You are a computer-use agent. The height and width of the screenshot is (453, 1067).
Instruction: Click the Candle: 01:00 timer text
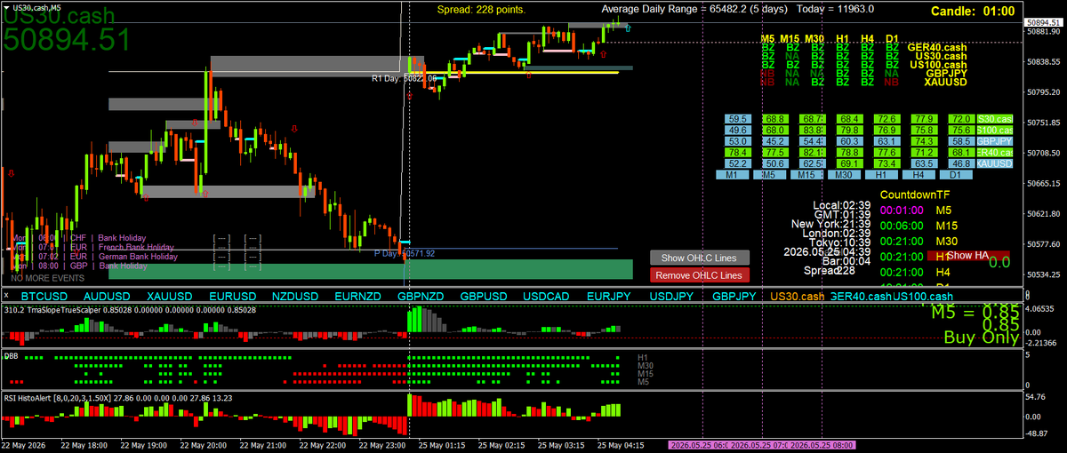(972, 12)
